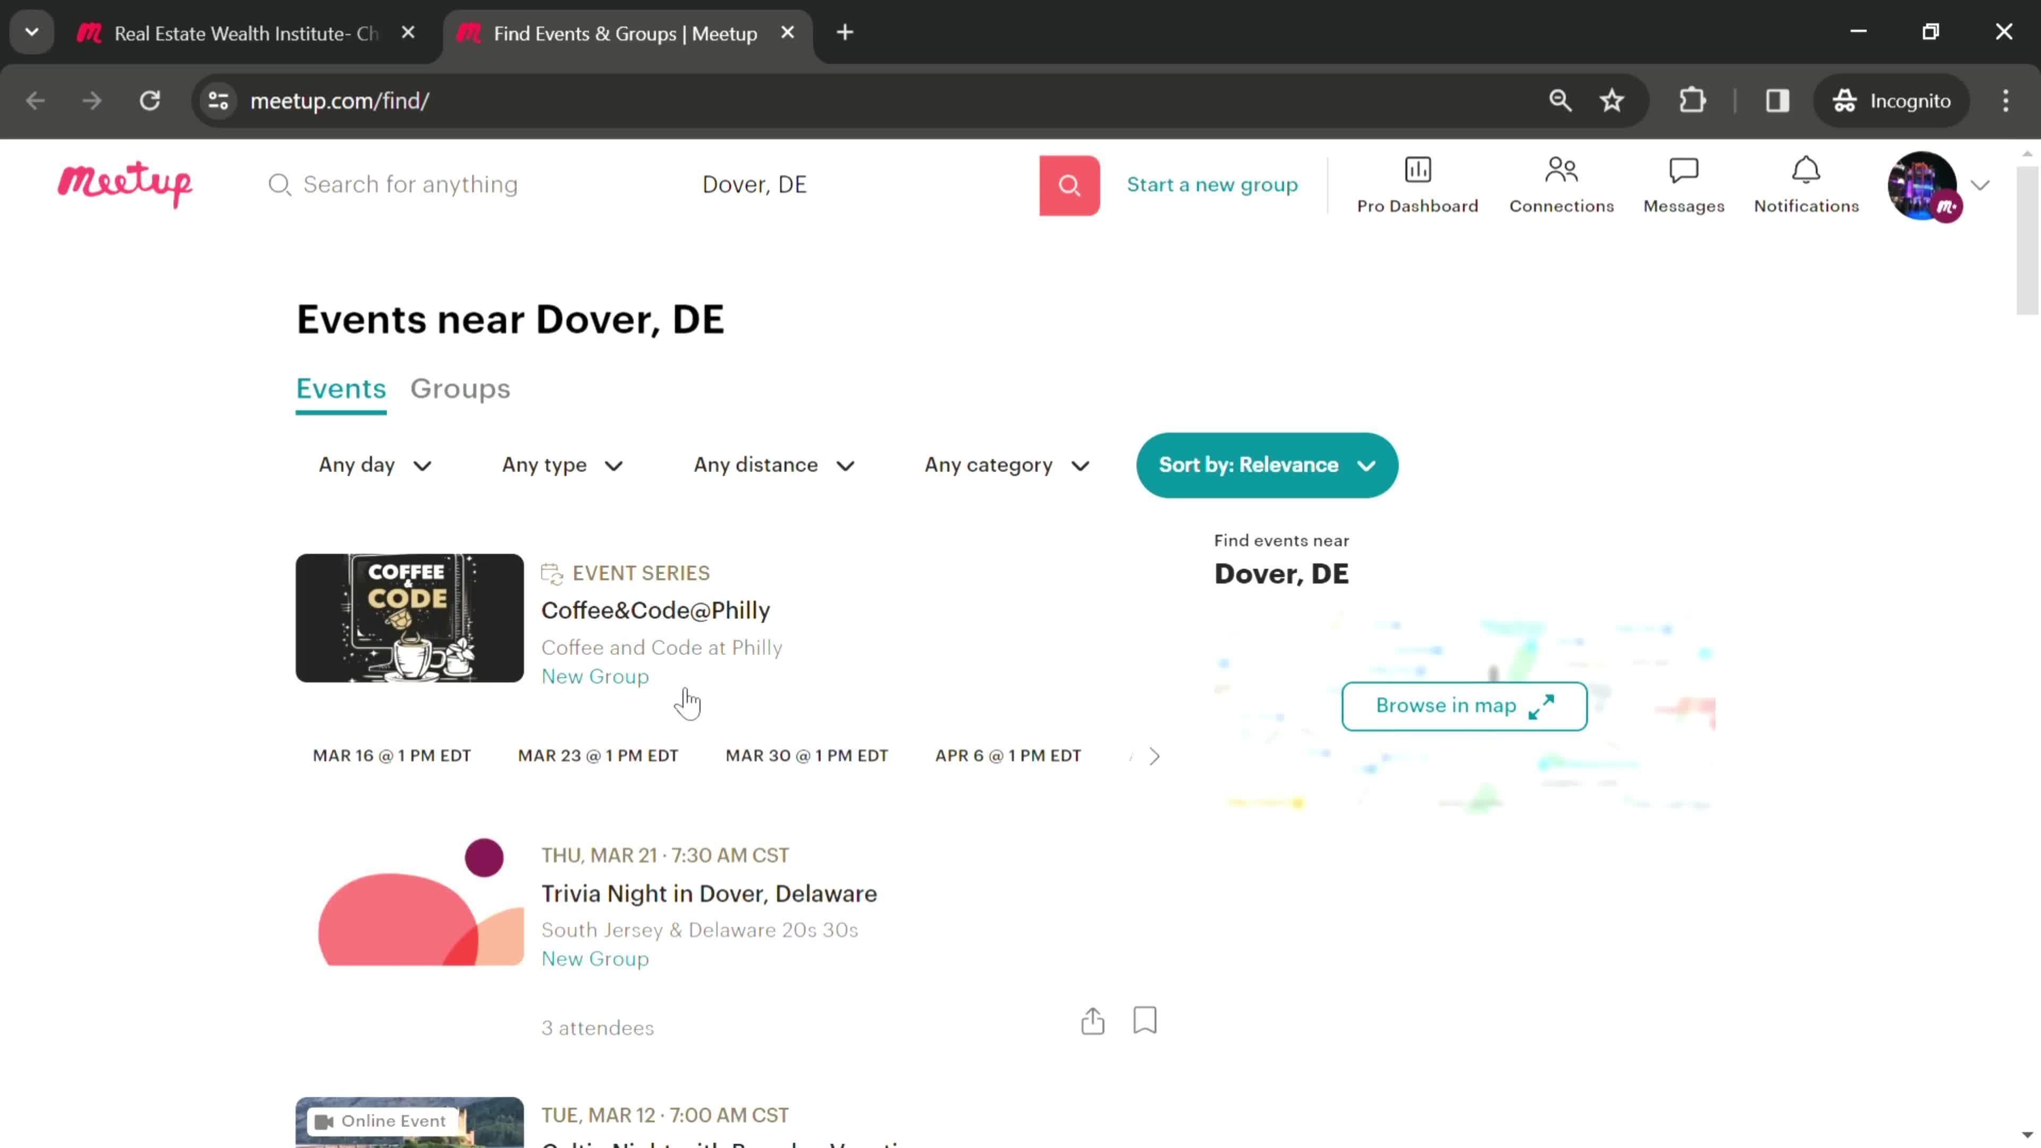
Task: Expand the Any type filter dropdown
Action: pyautogui.click(x=559, y=464)
